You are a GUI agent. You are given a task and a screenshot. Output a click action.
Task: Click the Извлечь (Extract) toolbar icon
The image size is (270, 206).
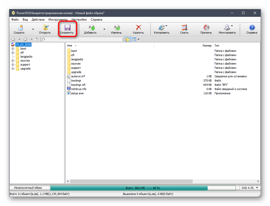(x=116, y=29)
